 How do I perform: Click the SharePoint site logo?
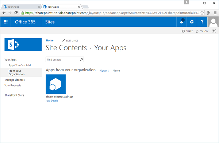point(23,44)
